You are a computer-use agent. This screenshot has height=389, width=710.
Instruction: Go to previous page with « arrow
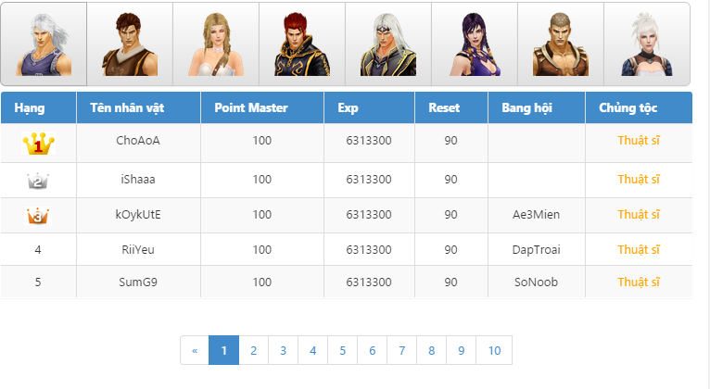195,351
